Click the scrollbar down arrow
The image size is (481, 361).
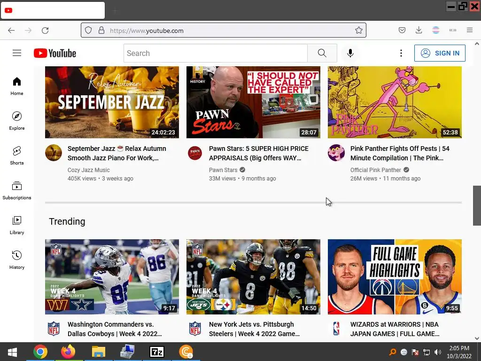click(477, 338)
